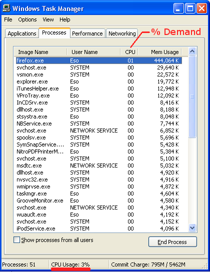The width and height of the screenshot is (210, 272).
Task: Click svchost.exe using 5,100 K
Action: tap(99, 158)
